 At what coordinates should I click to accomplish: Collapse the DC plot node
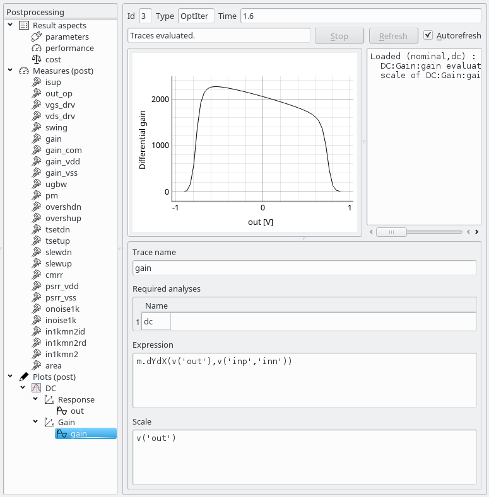(23, 389)
